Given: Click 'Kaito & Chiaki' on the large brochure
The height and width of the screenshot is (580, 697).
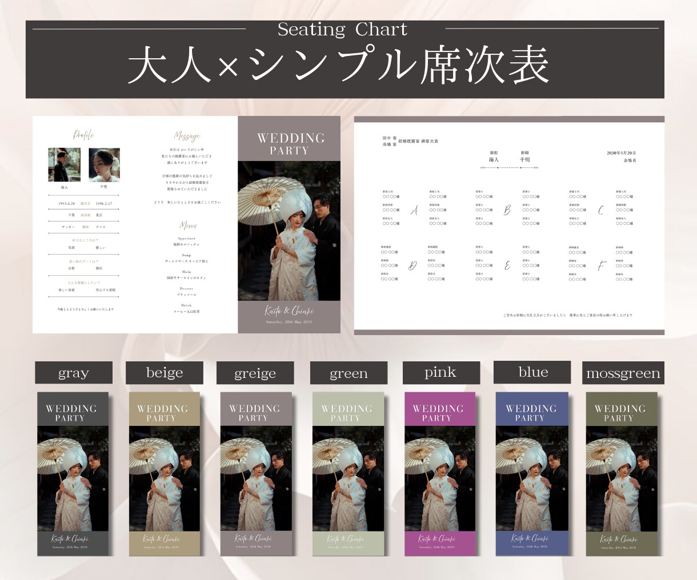Looking at the screenshot, I should coord(289,311).
